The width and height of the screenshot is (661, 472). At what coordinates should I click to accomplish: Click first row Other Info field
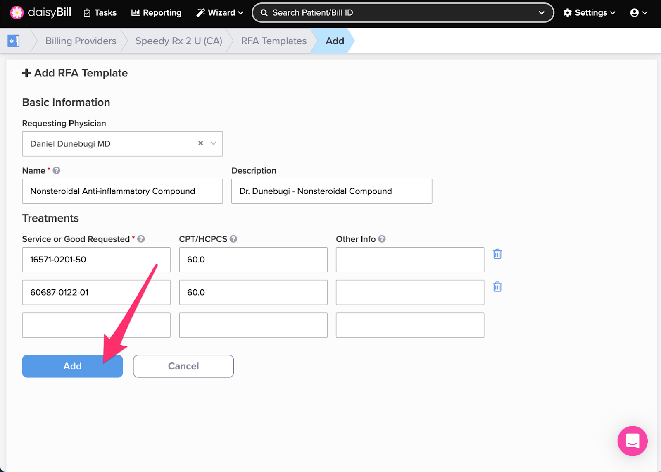tap(410, 260)
